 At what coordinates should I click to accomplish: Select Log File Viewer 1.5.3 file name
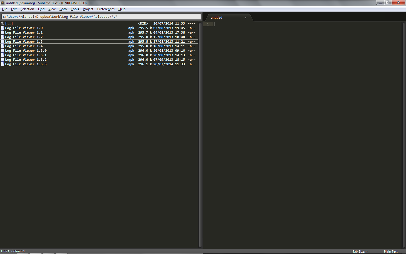pos(26,64)
